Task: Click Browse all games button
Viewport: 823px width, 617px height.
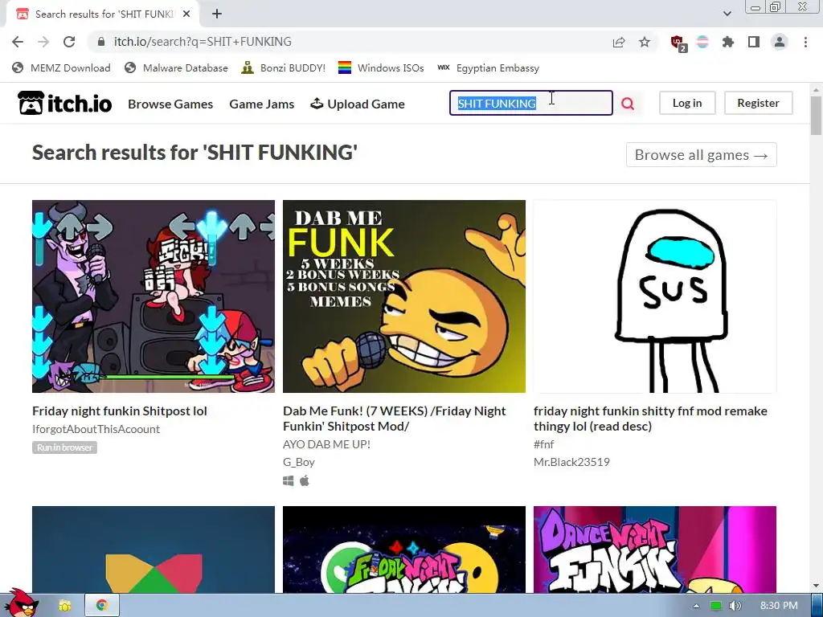Action: [x=701, y=155]
